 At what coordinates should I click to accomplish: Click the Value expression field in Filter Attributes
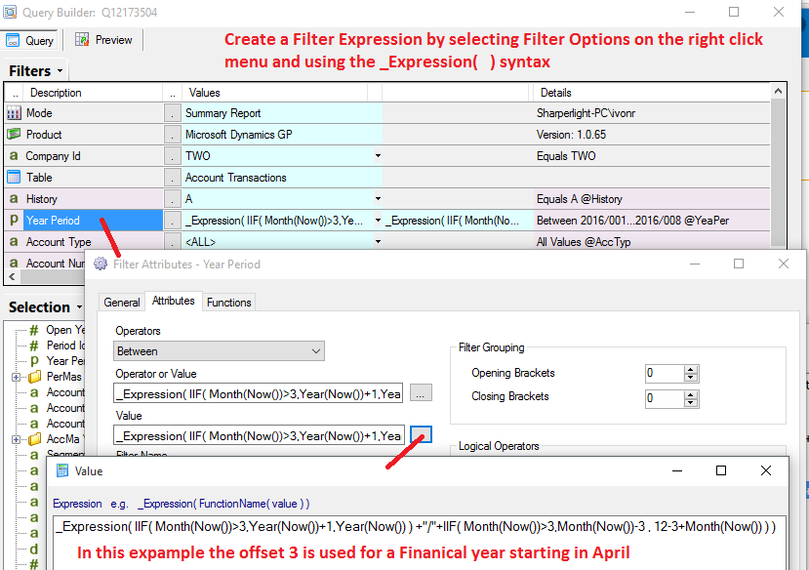259,436
